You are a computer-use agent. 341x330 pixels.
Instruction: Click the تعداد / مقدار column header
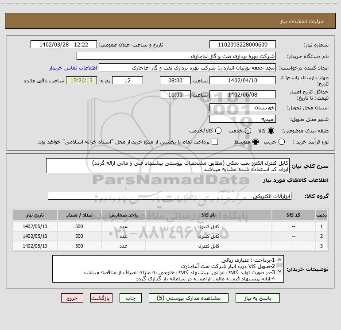[x=79, y=215]
